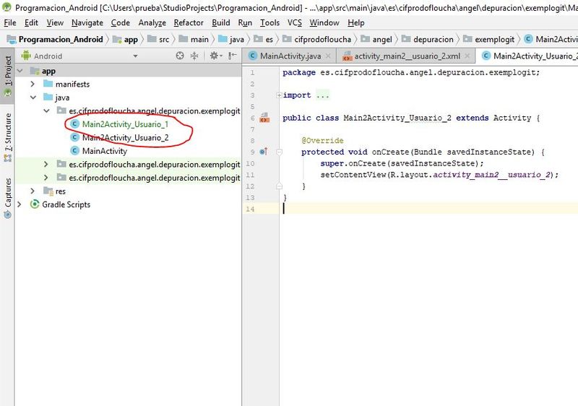
Task: Click Scroll from Source target icon
Action: click(180, 56)
